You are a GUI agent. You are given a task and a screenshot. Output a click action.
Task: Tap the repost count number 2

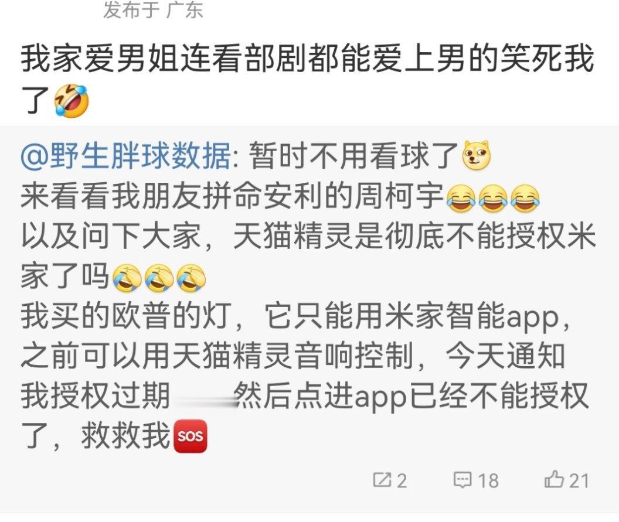pos(402,480)
